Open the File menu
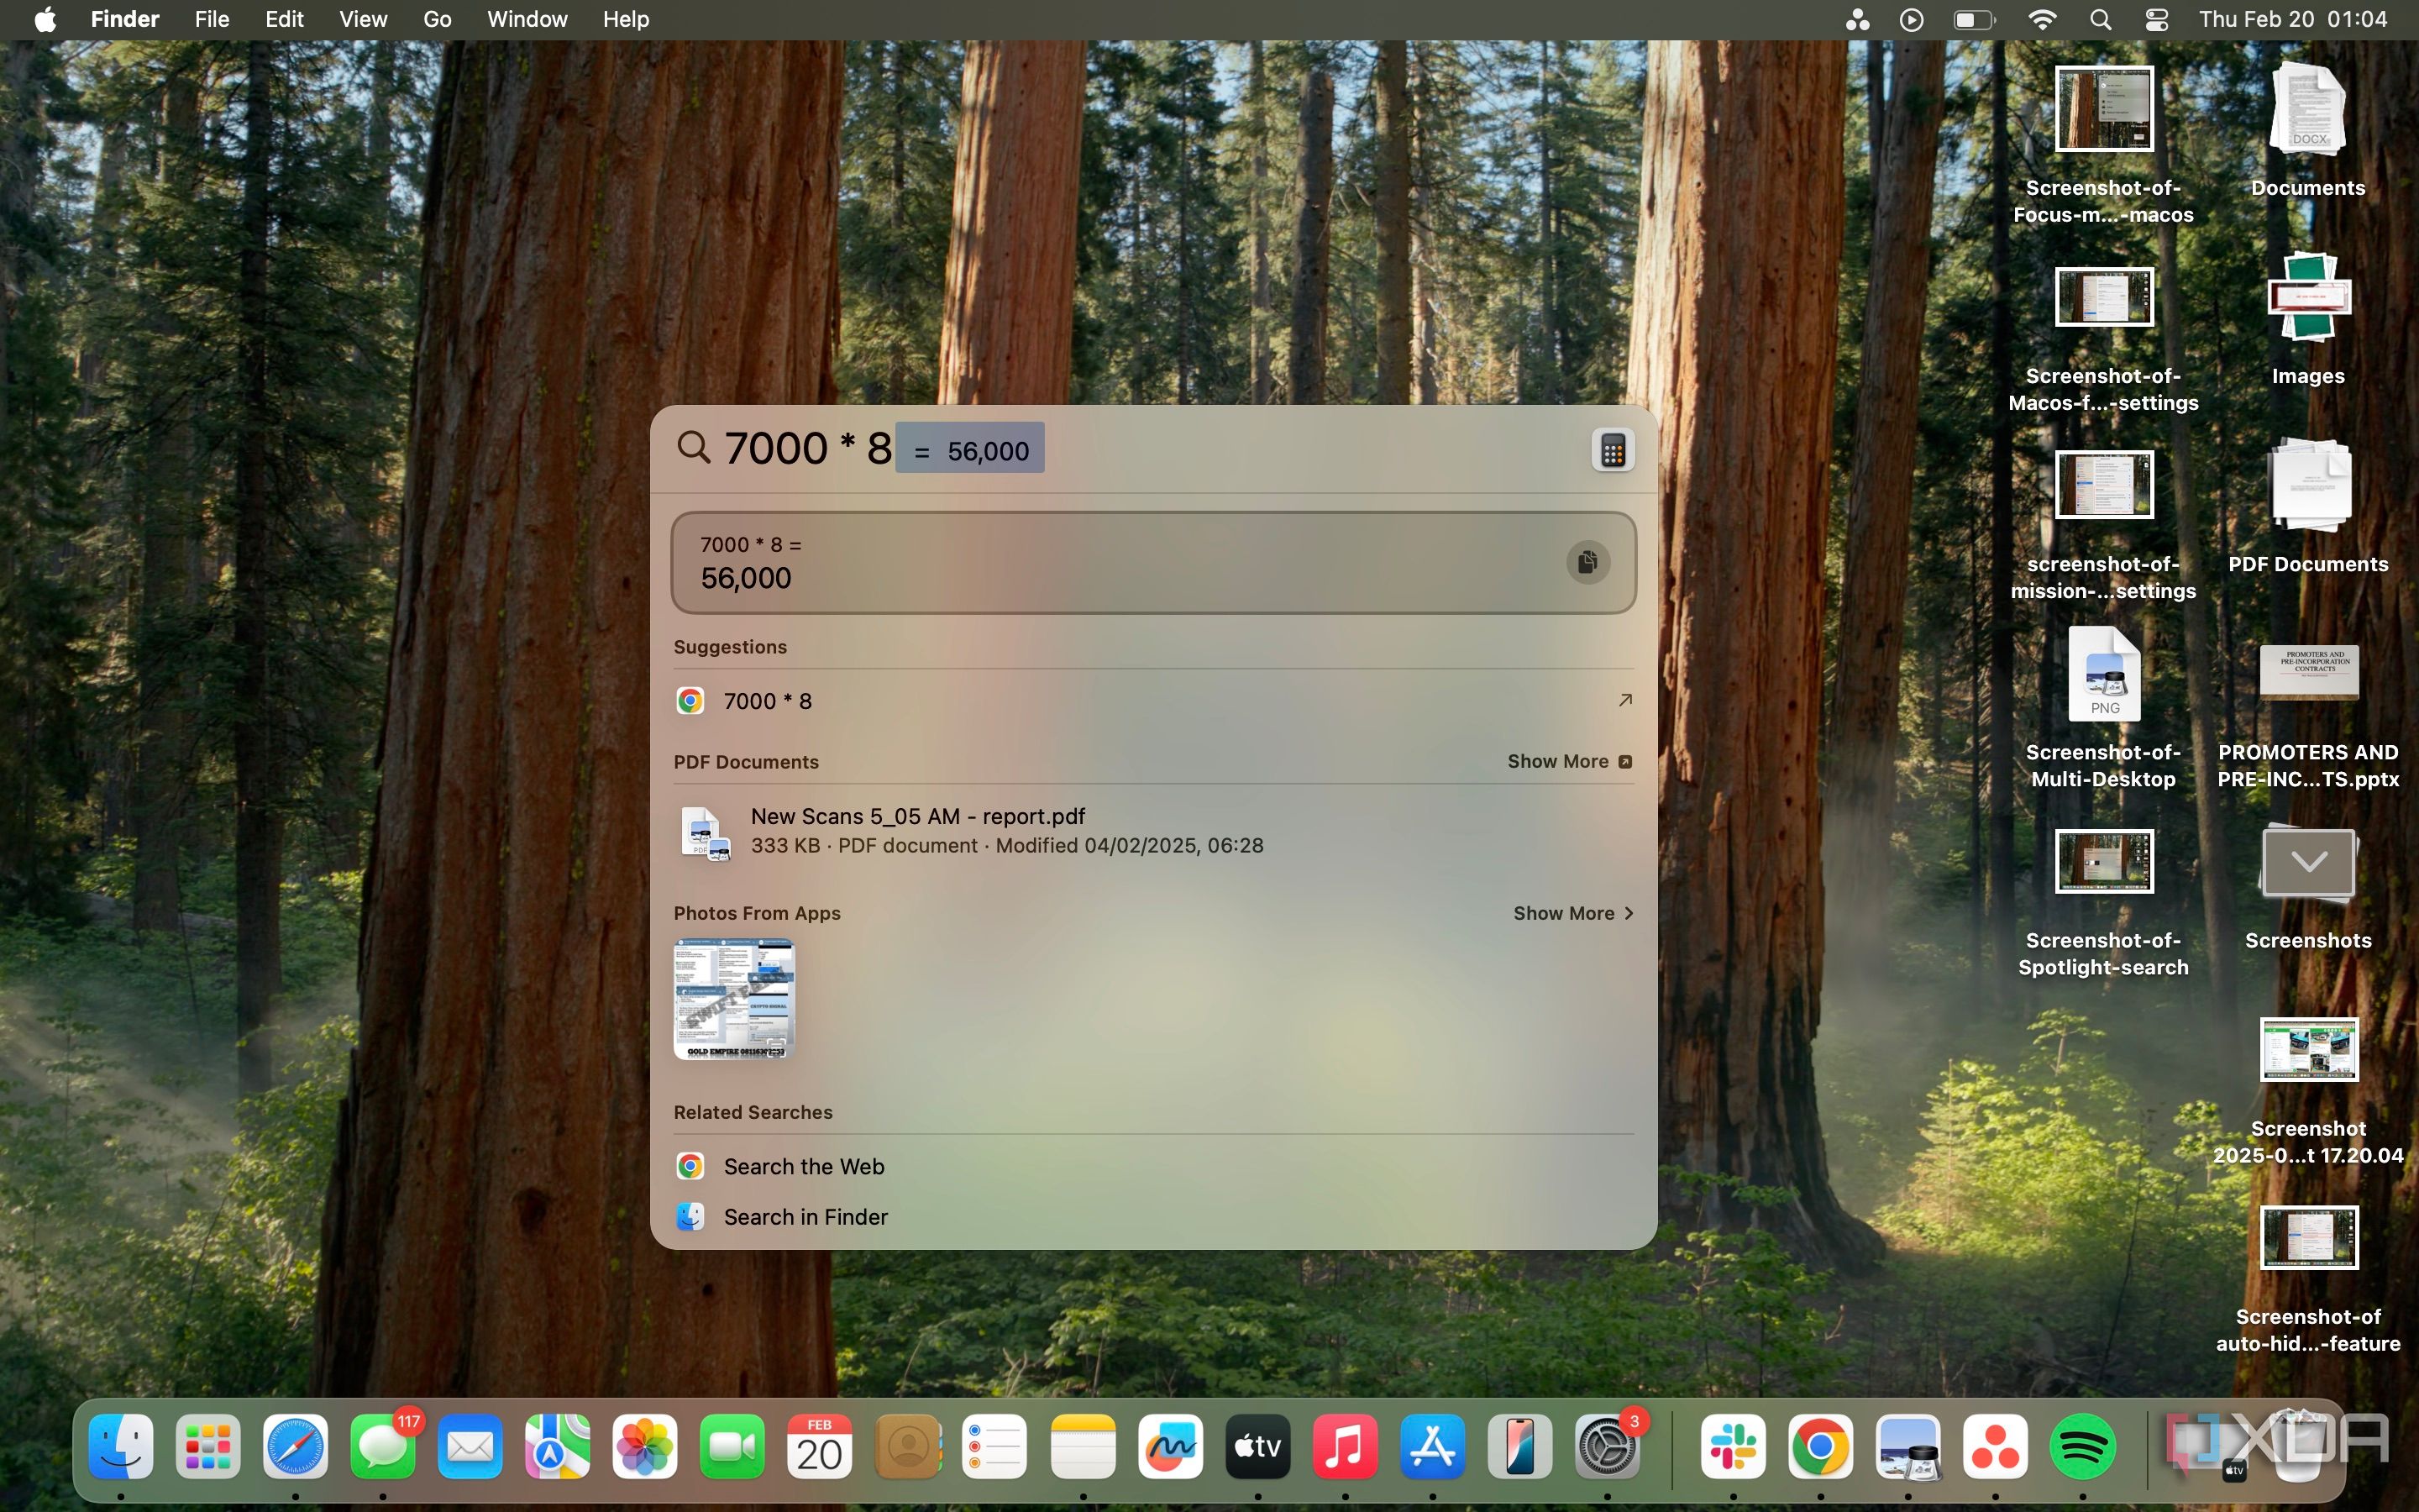This screenshot has width=2419, height=1512. 211,19
